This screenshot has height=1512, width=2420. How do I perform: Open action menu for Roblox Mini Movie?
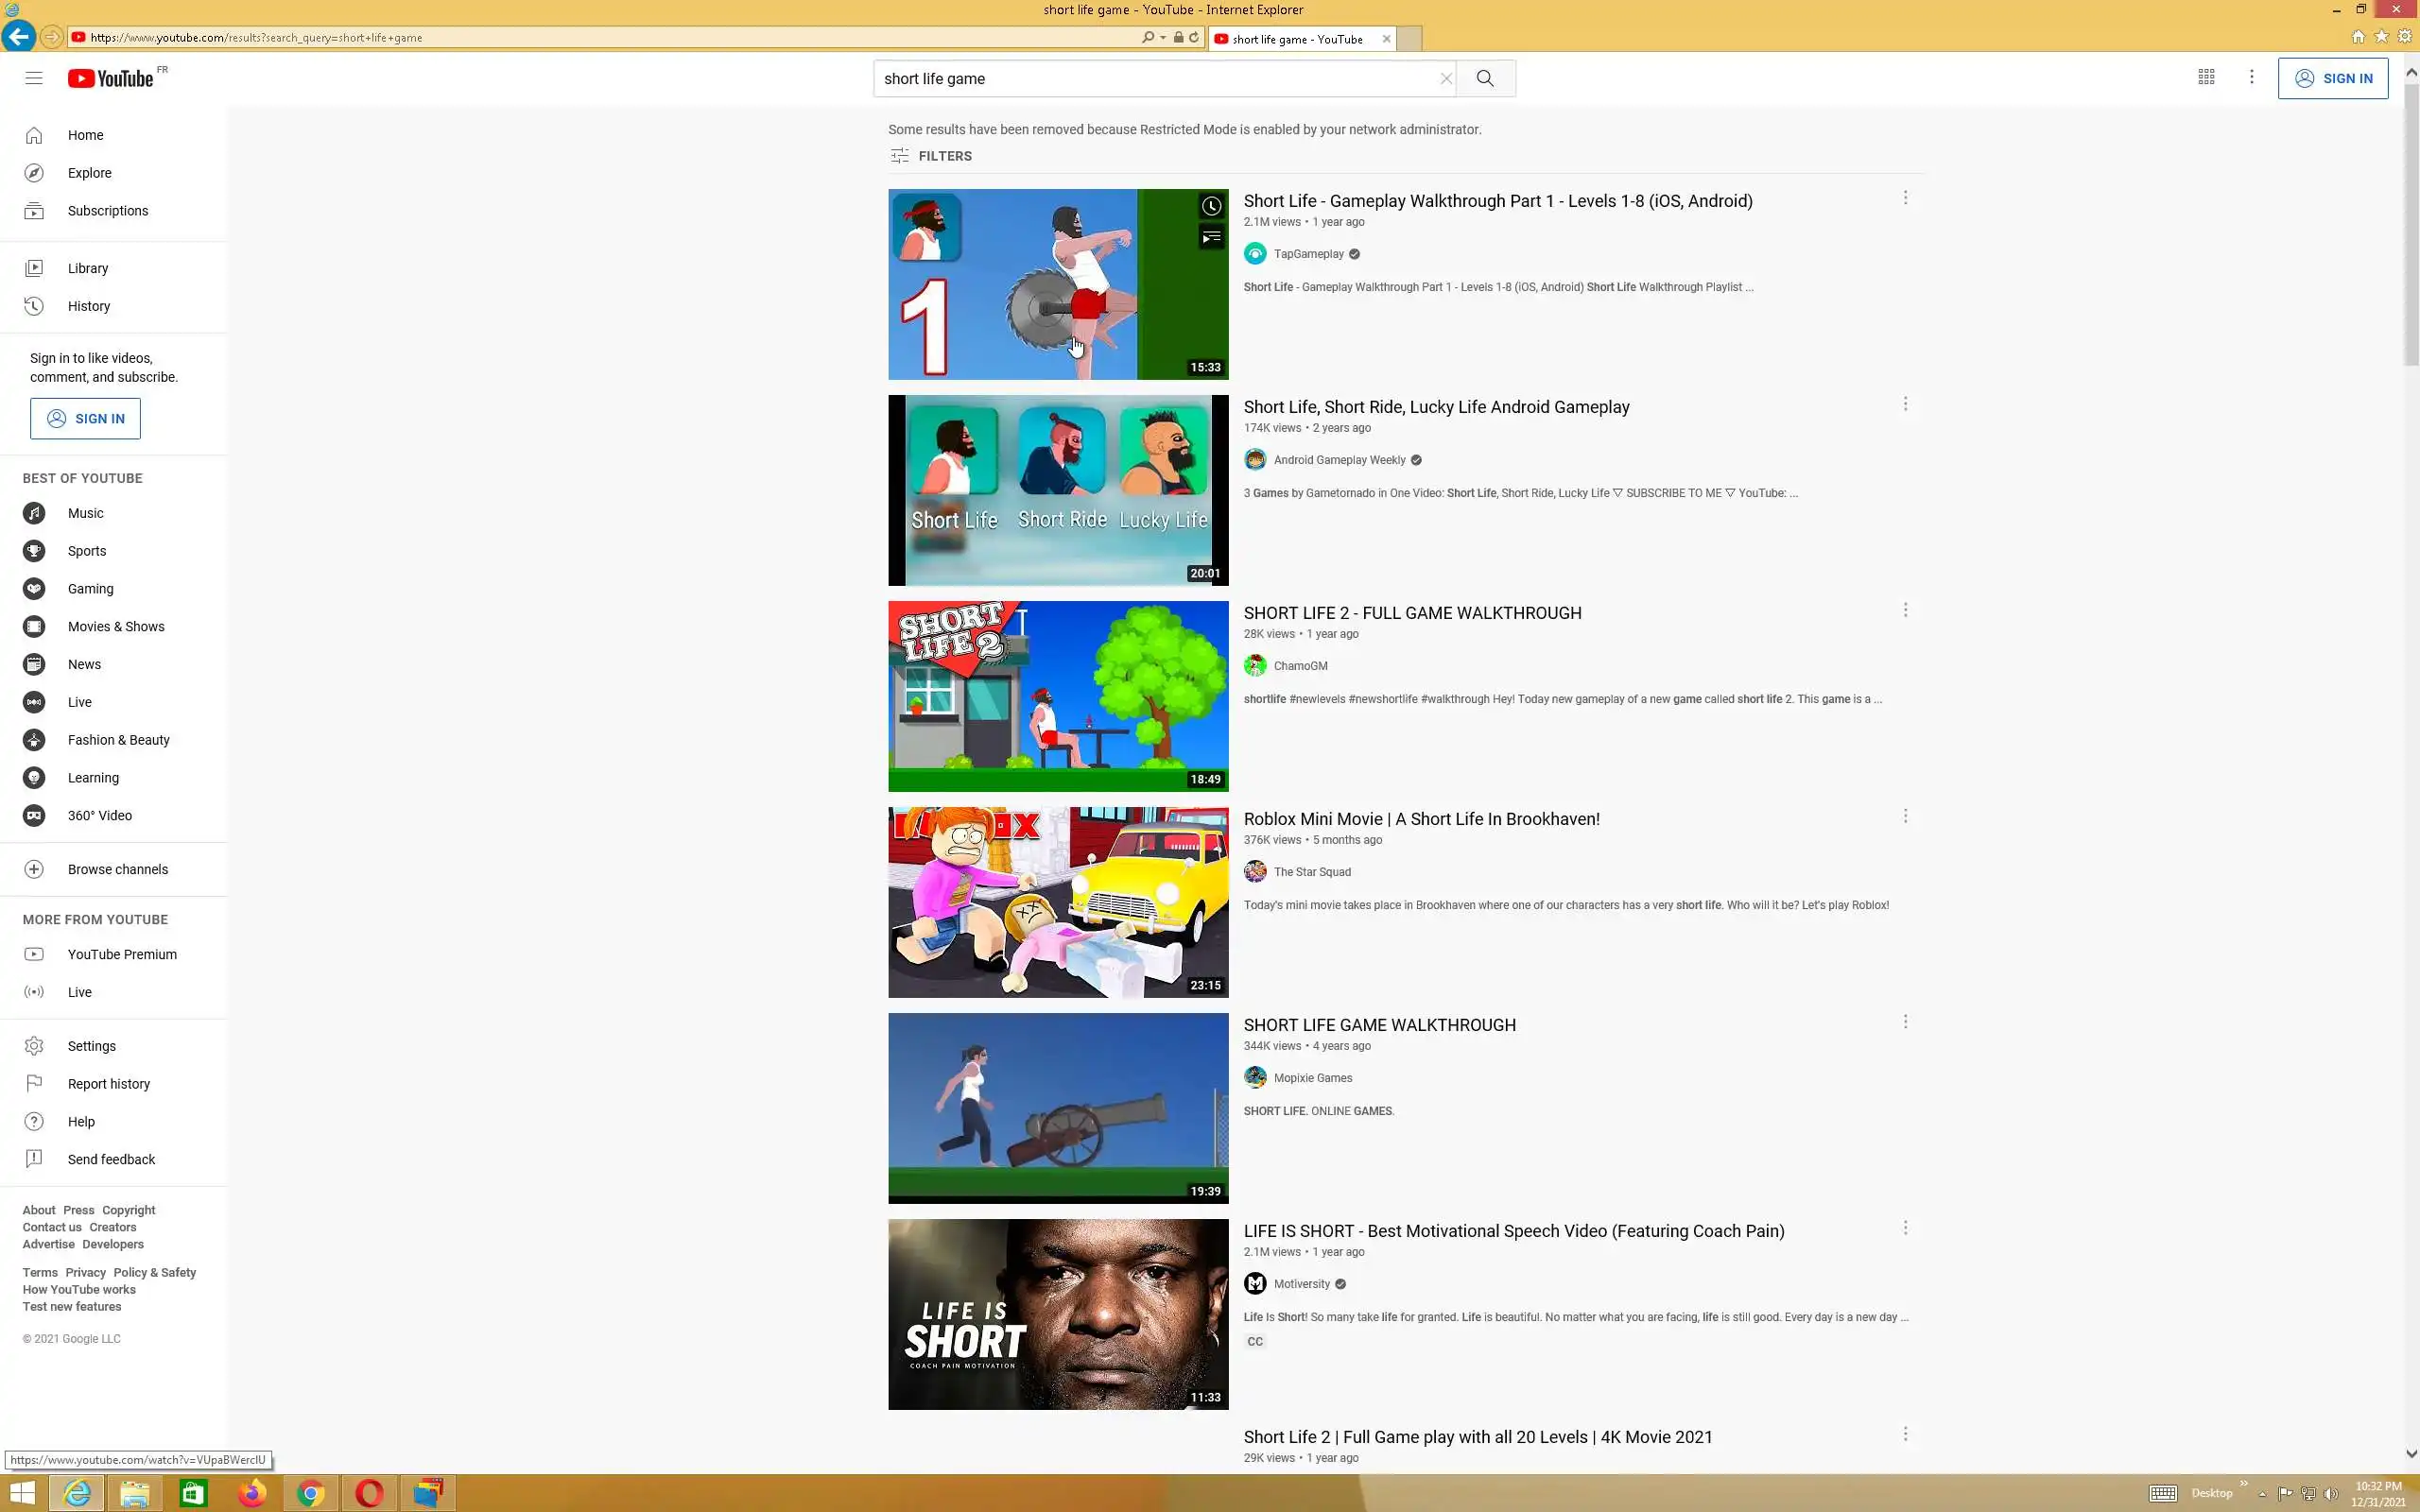pyautogui.click(x=1905, y=816)
